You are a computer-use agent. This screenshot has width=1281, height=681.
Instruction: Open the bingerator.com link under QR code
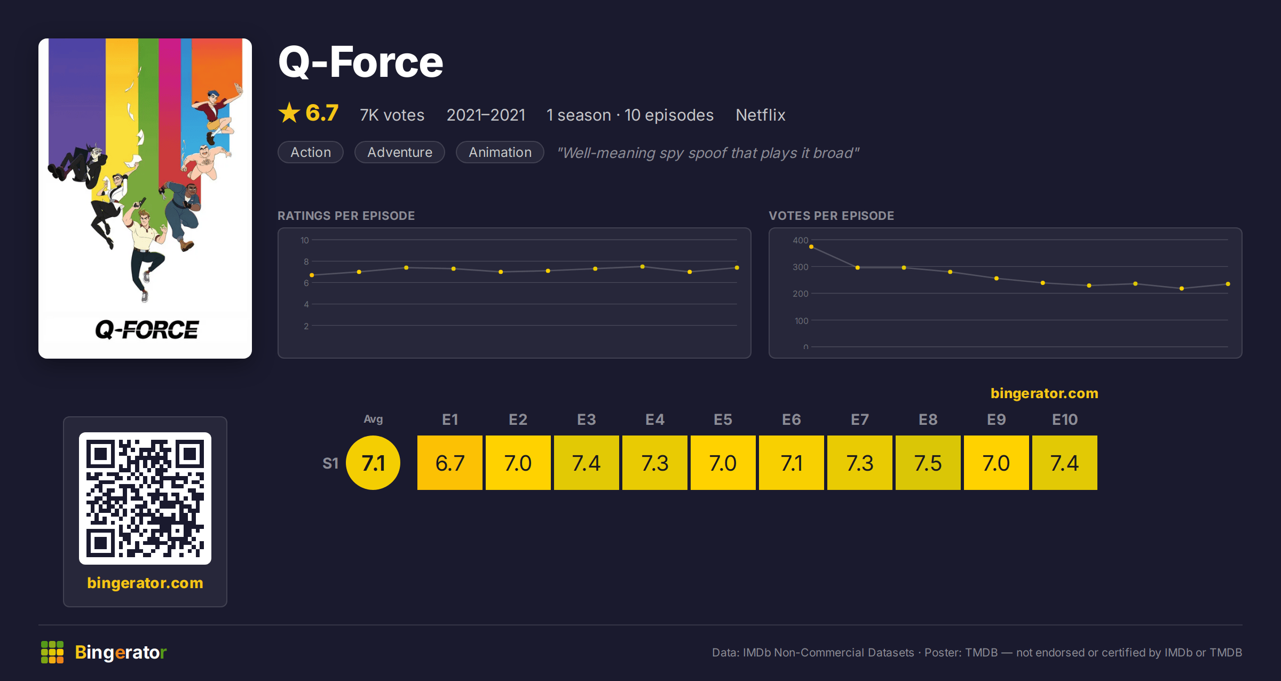145,583
